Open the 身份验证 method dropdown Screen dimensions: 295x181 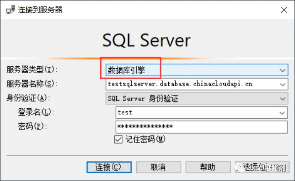pos(283,98)
